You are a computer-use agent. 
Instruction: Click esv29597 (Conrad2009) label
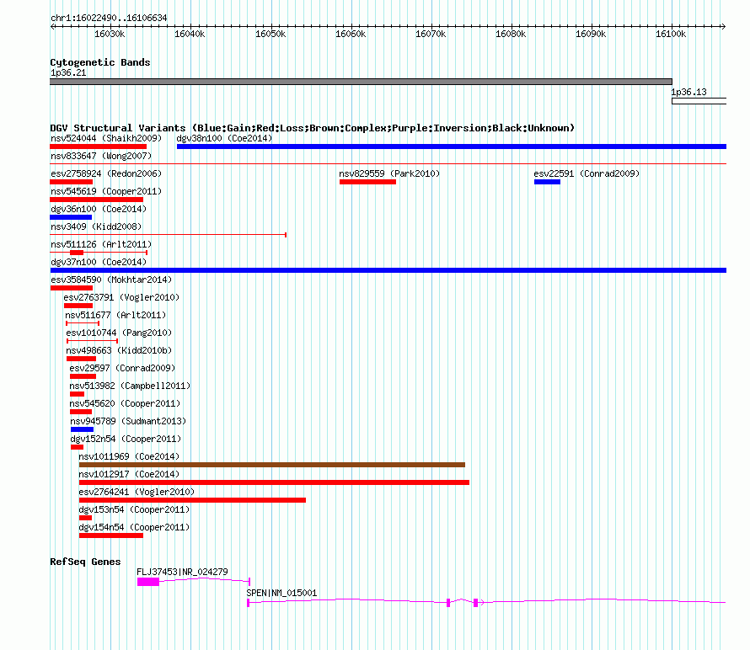122,368
